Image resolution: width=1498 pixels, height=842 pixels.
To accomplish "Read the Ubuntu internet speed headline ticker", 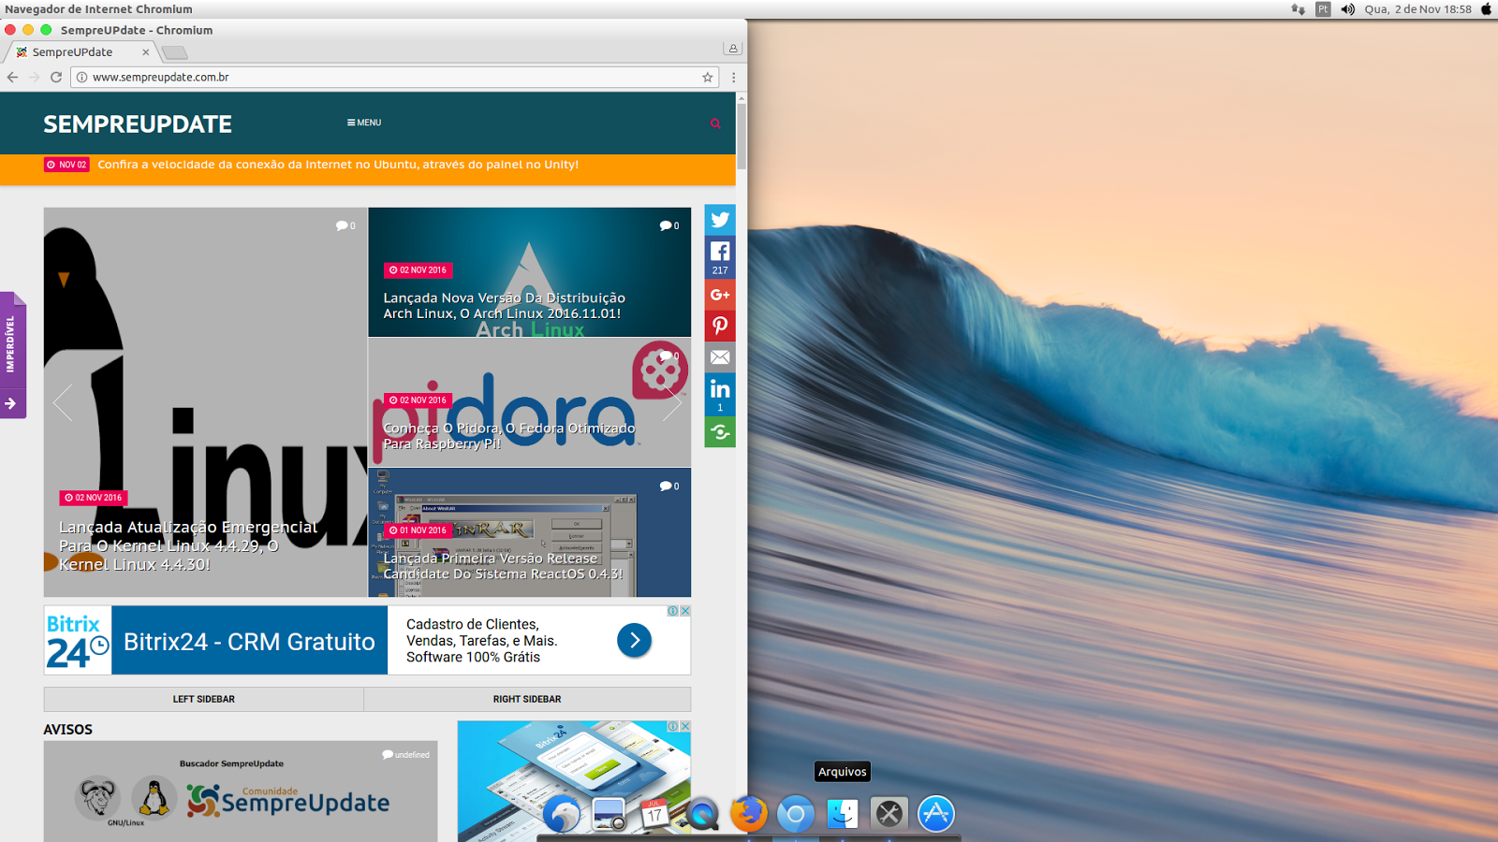I will point(338,165).
